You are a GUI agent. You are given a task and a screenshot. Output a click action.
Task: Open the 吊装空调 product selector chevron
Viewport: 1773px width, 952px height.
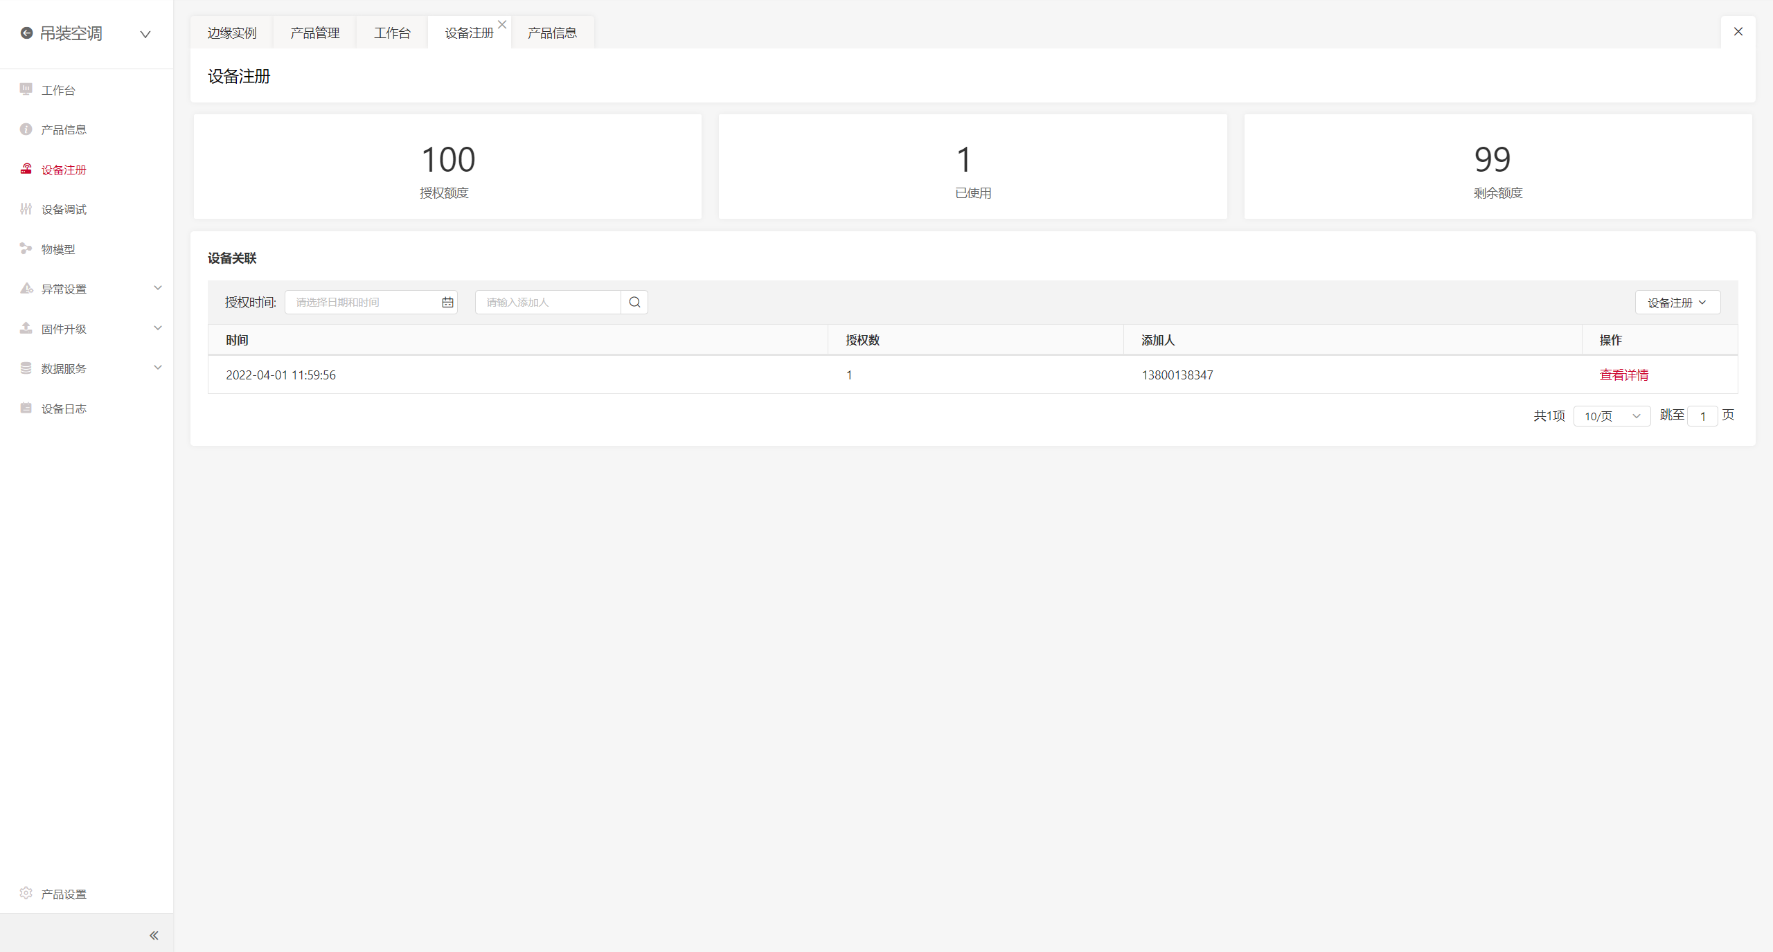click(x=145, y=34)
